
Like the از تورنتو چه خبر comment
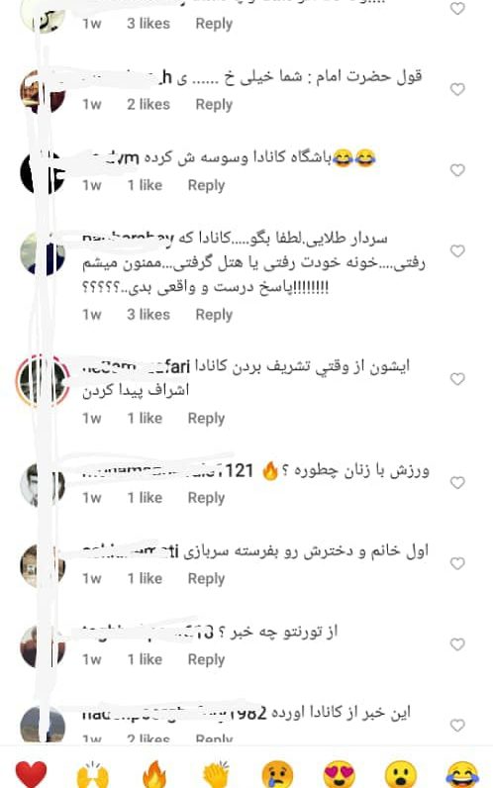457,644
